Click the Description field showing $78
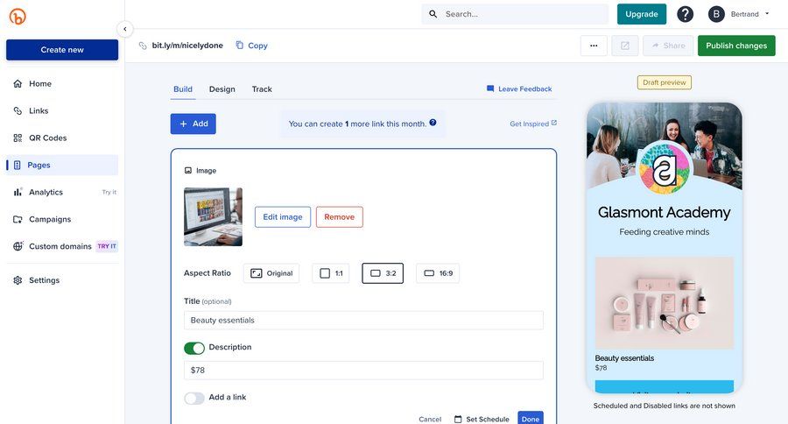 tap(363, 371)
